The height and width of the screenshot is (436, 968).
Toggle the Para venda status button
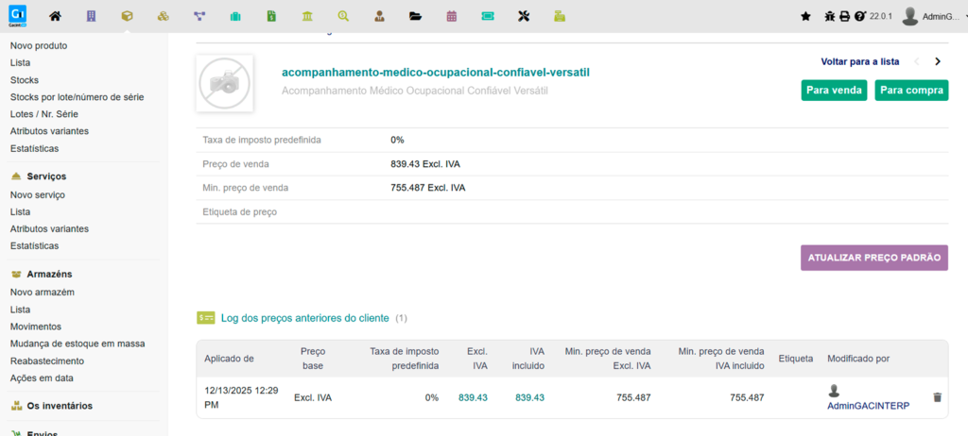834,91
